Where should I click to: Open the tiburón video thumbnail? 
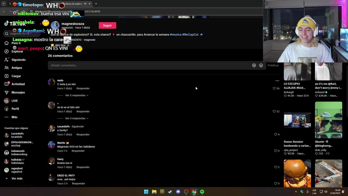pyautogui.click(x=328, y=120)
